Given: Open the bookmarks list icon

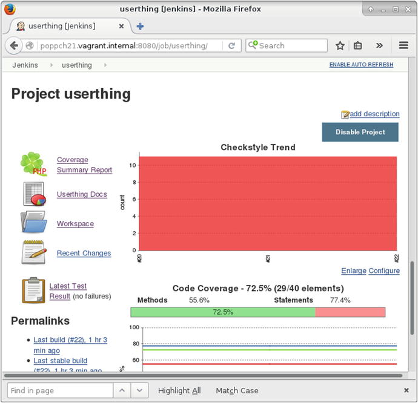Looking at the screenshot, I should 357,46.
